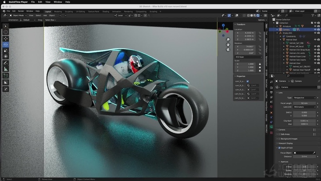Click the Focal Length value field
Screen dimensions: 321x181
[x=305, y=103]
